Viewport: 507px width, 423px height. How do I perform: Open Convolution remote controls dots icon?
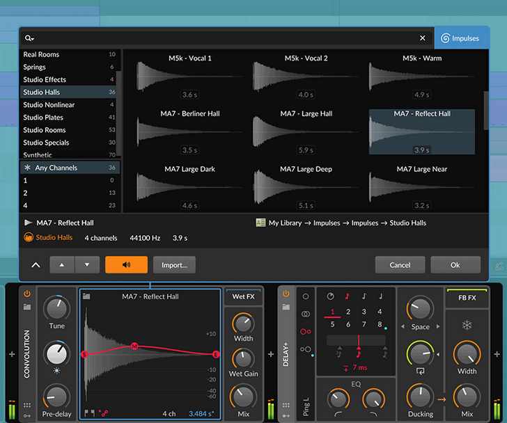[x=27, y=405]
